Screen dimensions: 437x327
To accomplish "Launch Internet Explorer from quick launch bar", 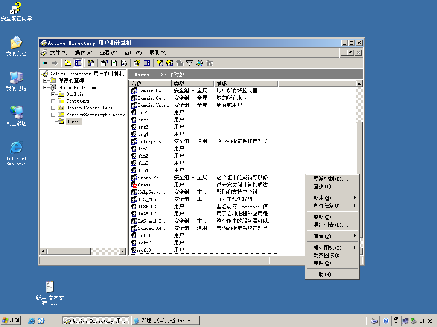I will coord(32,321).
